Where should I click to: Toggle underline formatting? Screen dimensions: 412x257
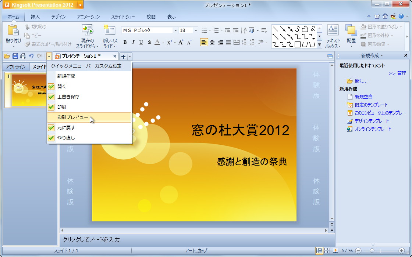(141, 42)
